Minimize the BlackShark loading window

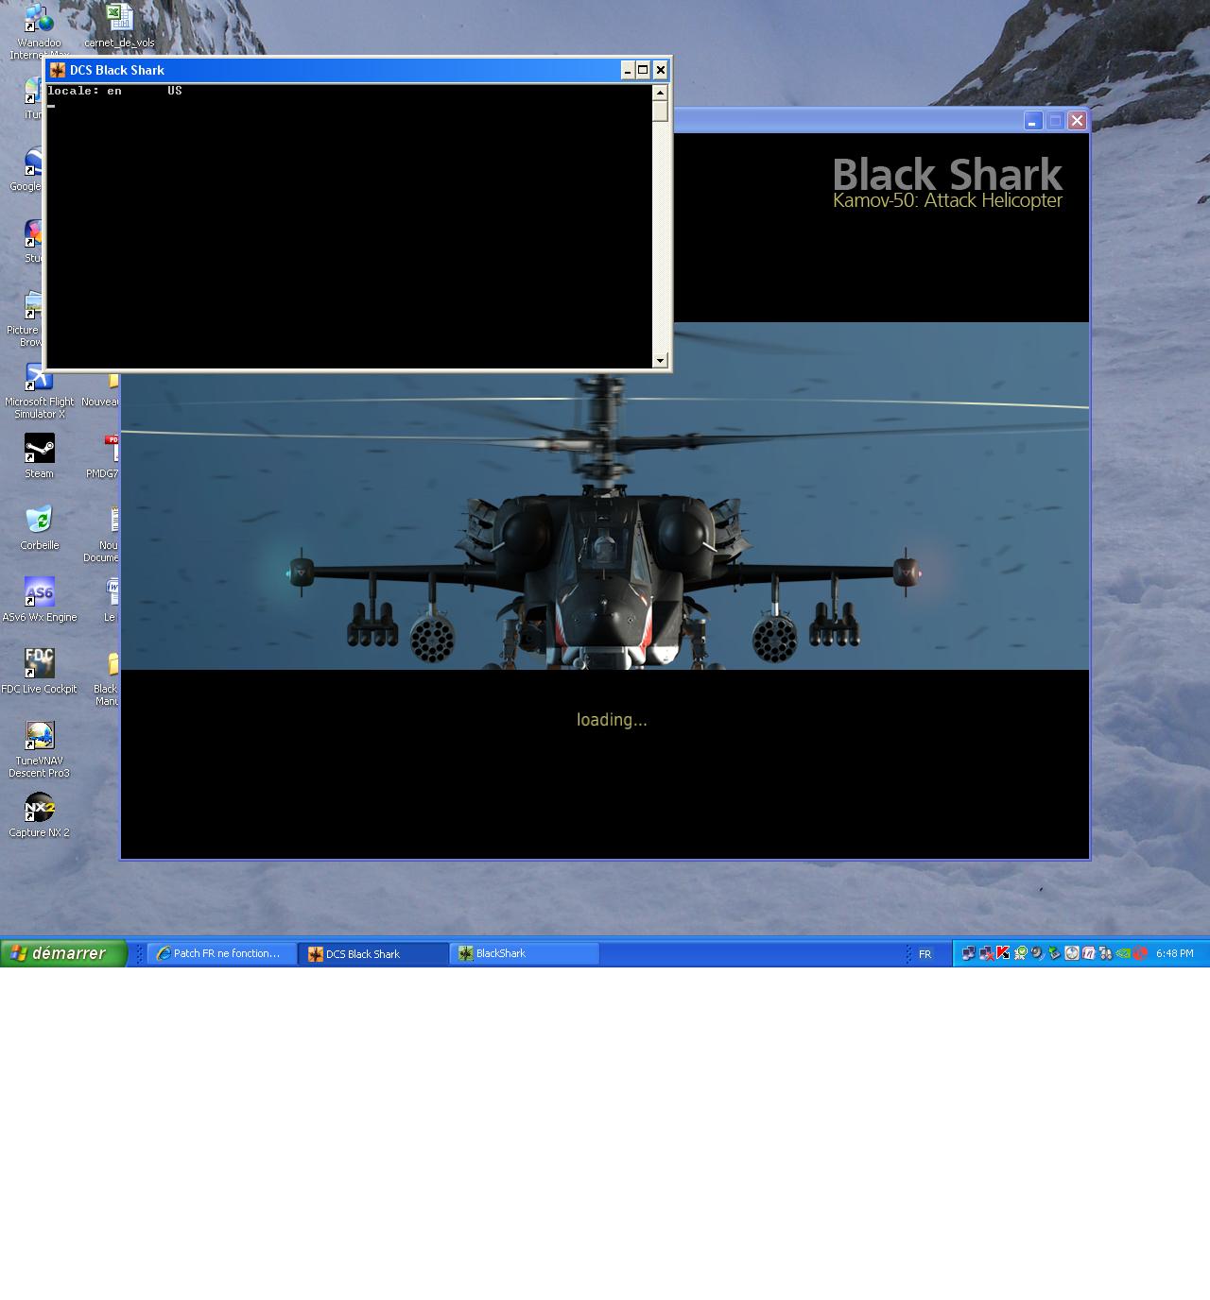pyautogui.click(x=1033, y=121)
